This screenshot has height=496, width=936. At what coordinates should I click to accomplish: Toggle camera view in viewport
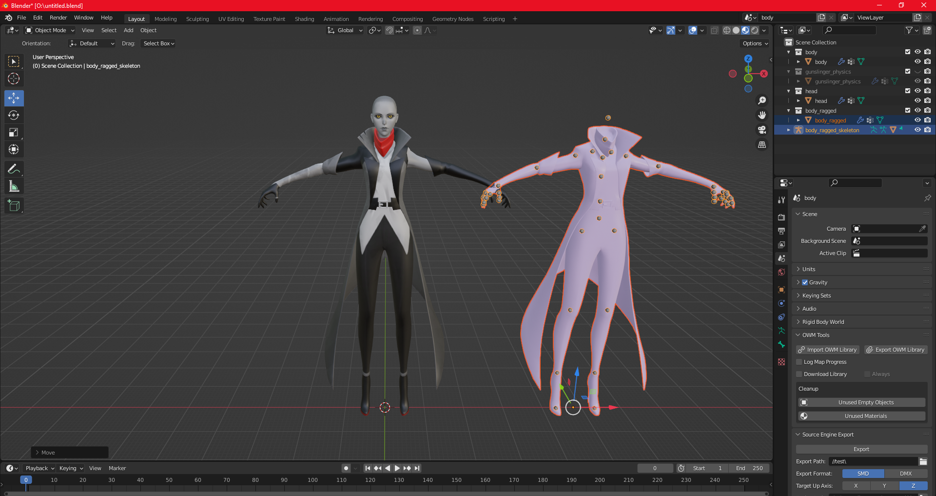click(762, 130)
